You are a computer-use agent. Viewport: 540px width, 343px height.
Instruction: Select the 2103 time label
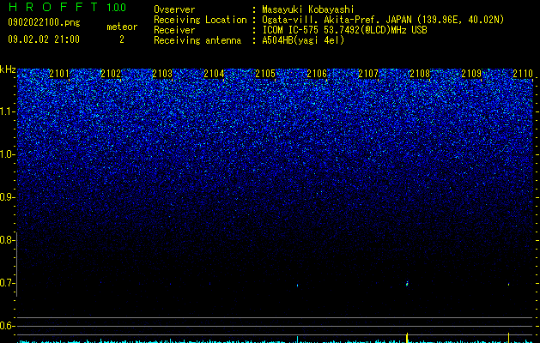[x=162, y=74]
